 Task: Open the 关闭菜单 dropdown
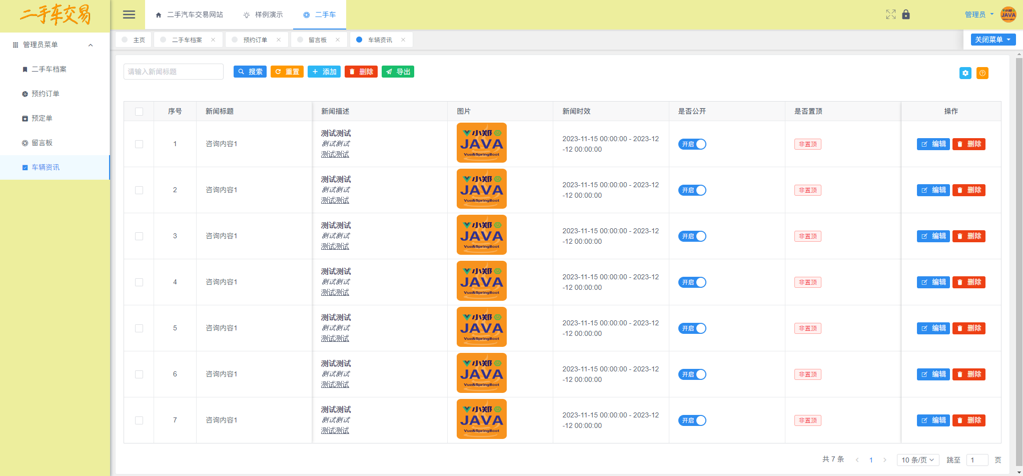click(x=993, y=40)
